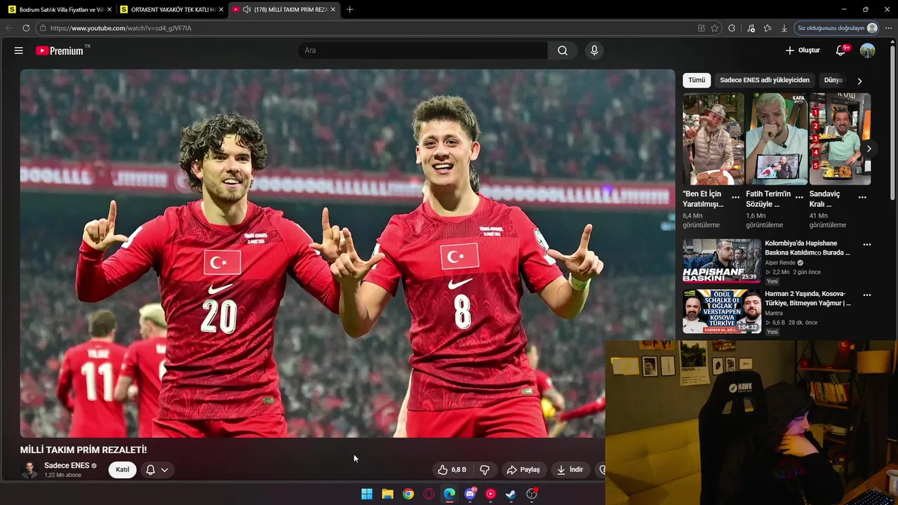Open "Fatih Terim'in Sözüyle" short thumbnail

pos(777,139)
